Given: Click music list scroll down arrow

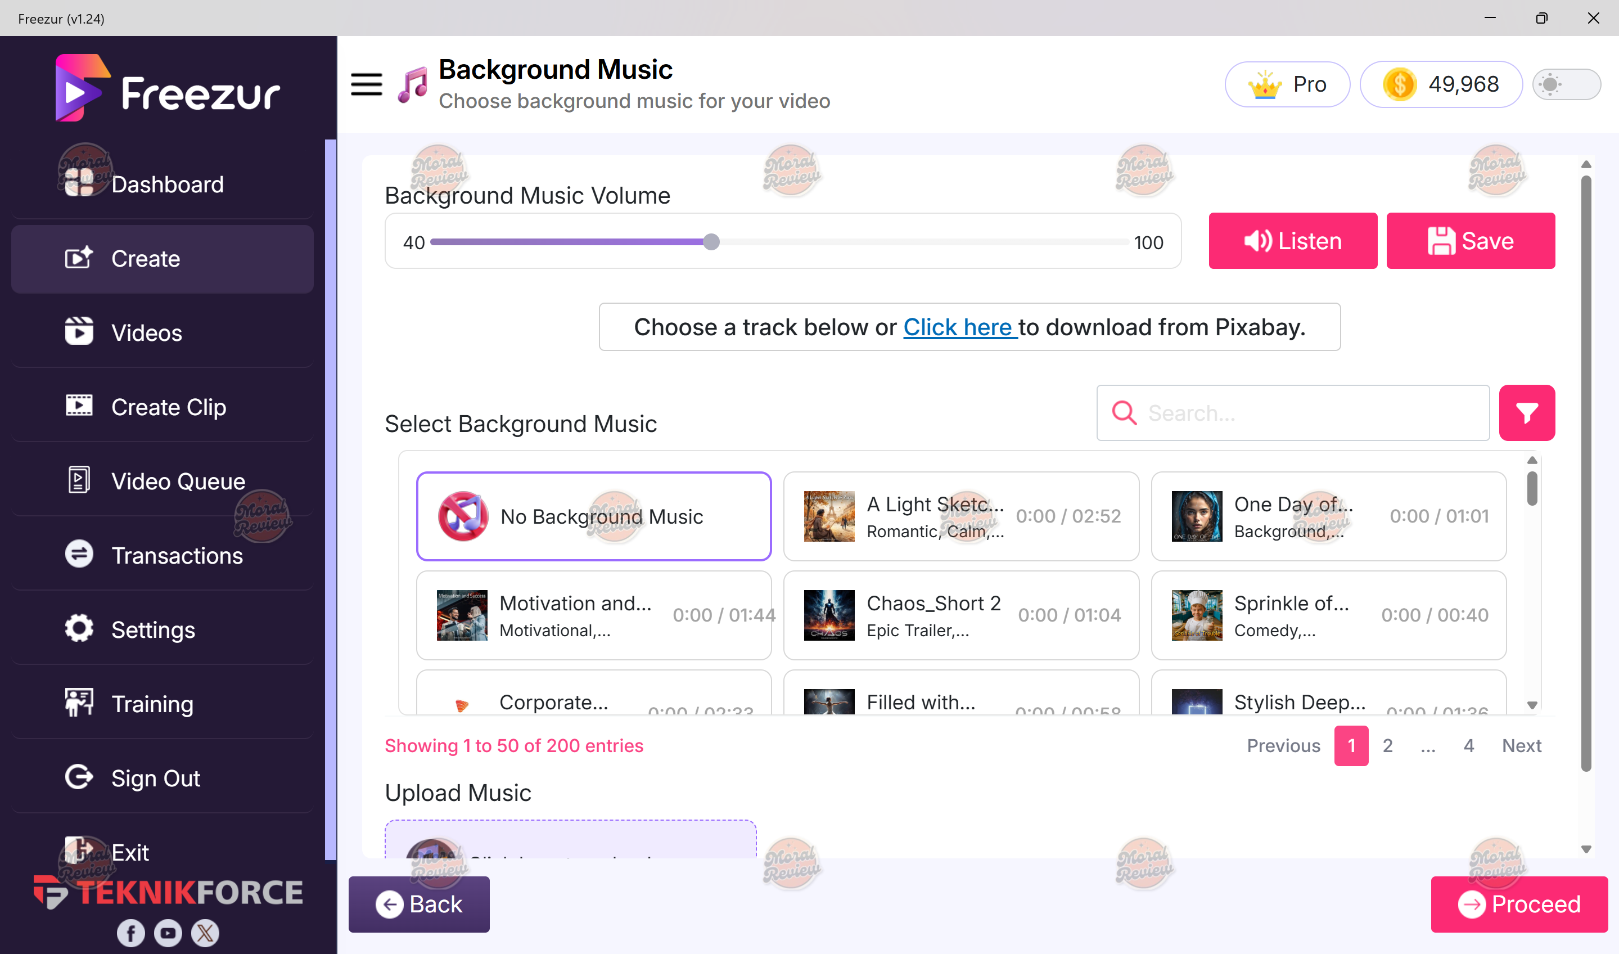Looking at the screenshot, I should [1532, 705].
